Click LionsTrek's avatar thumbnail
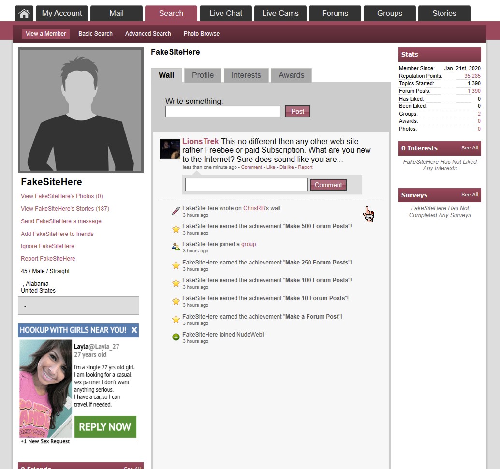The image size is (500, 469). [x=170, y=149]
